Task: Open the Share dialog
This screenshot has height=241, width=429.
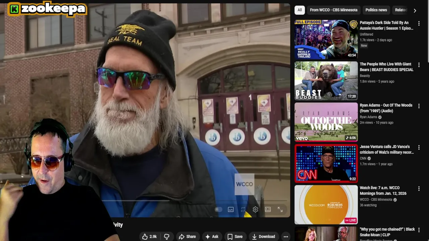Action: click(x=187, y=237)
